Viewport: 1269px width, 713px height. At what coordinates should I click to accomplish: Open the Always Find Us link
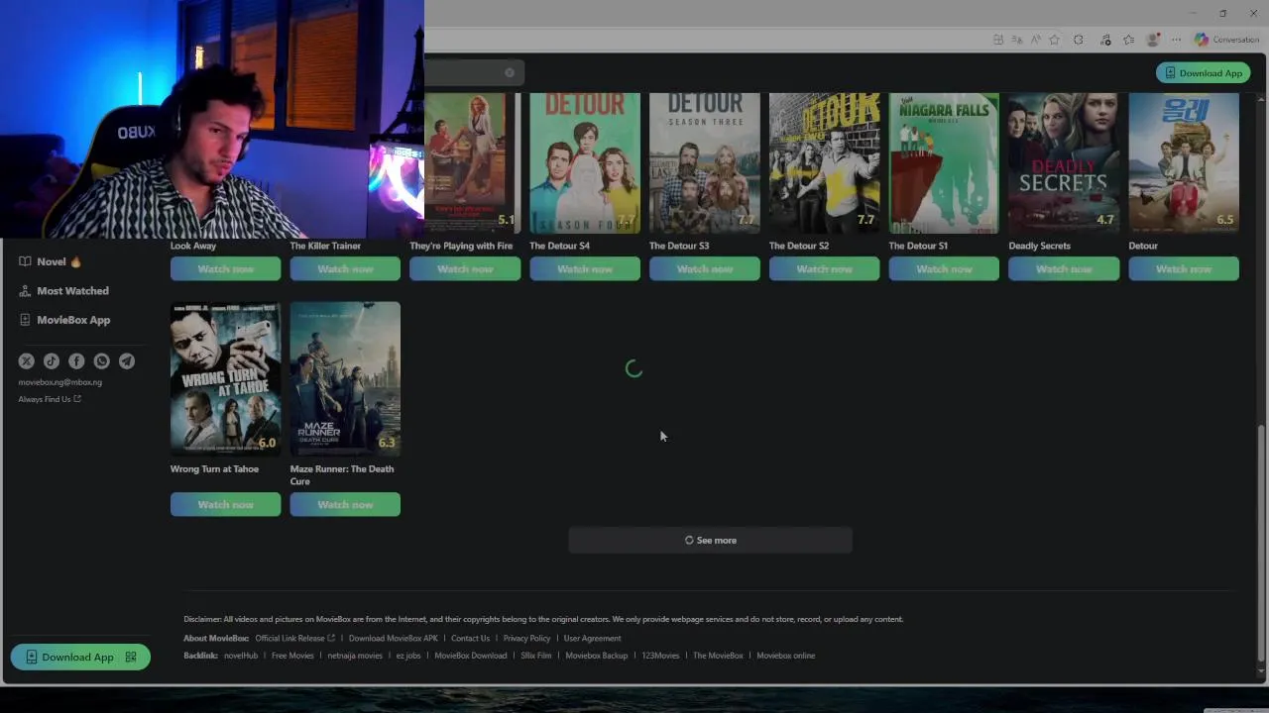coord(50,399)
